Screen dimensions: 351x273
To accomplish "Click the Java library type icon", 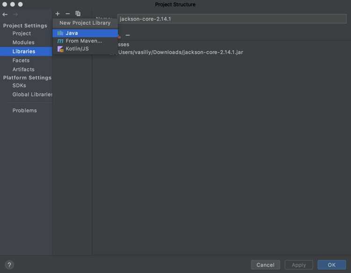I will 60,33.
